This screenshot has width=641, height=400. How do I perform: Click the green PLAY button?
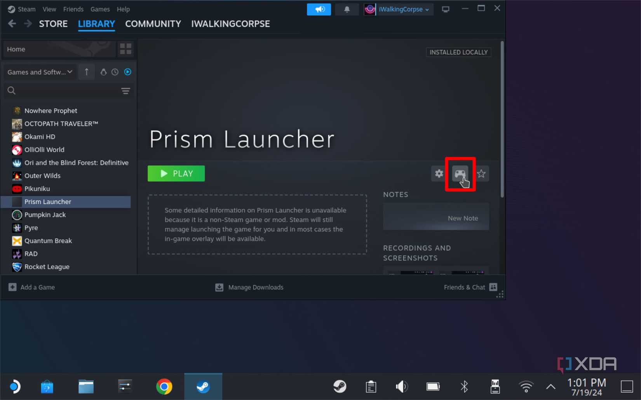(x=176, y=173)
